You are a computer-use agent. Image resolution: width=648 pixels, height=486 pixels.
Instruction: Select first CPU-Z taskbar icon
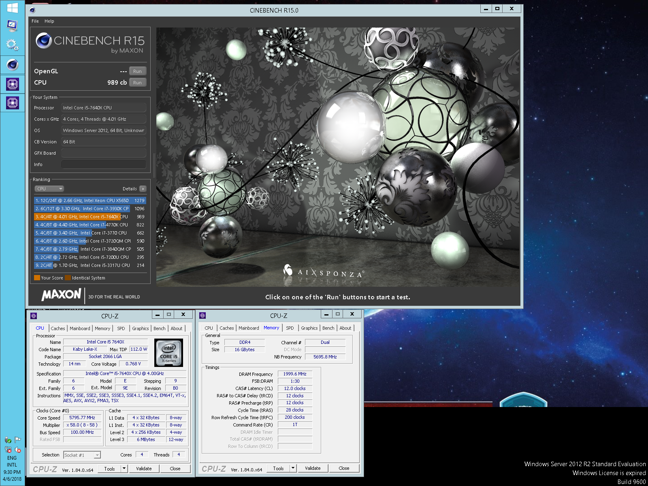click(x=12, y=84)
